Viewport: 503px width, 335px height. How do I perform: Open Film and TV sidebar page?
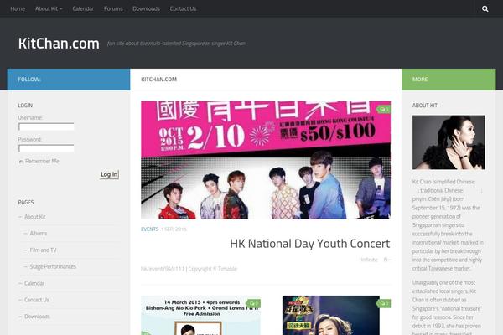tap(43, 250)
